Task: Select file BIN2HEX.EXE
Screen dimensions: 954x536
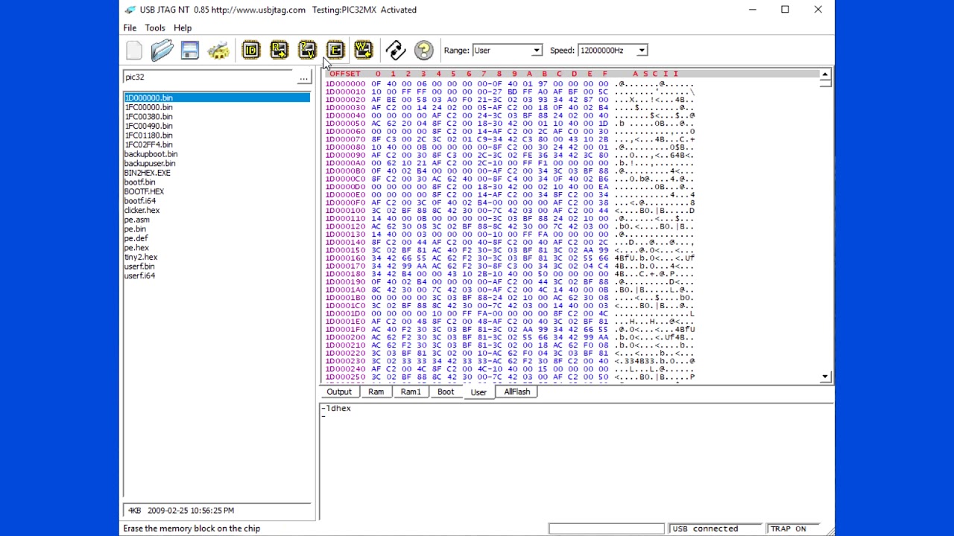Action: click(x=147, y=173)
